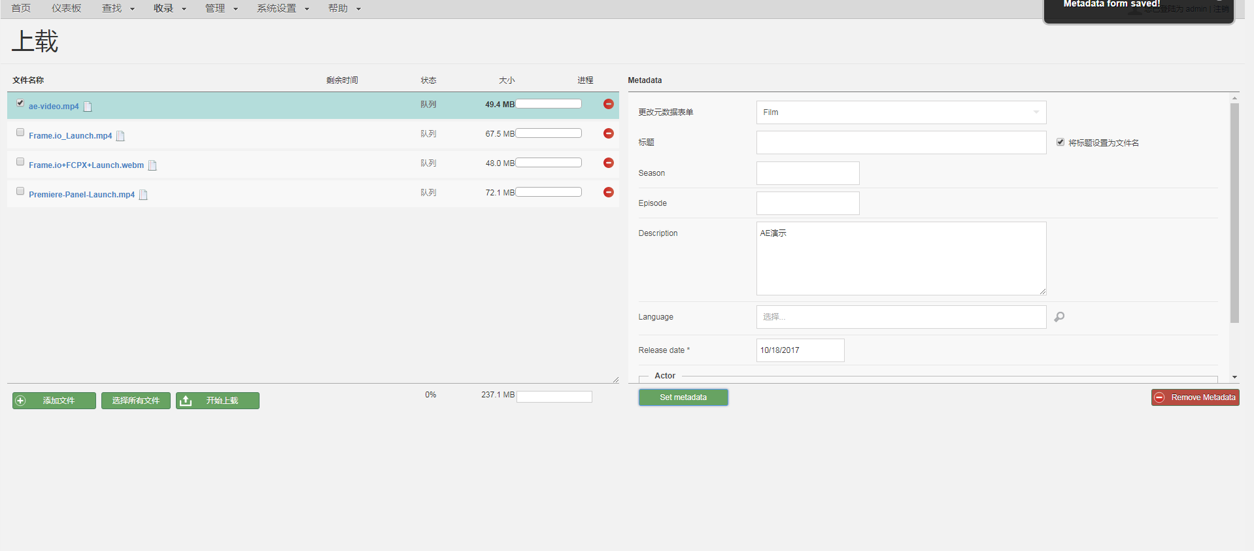
Task: Click into the Episode input field
Action: tap(807, 203)
